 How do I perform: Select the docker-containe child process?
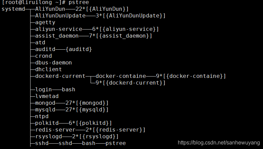click(x=120, y=76)
